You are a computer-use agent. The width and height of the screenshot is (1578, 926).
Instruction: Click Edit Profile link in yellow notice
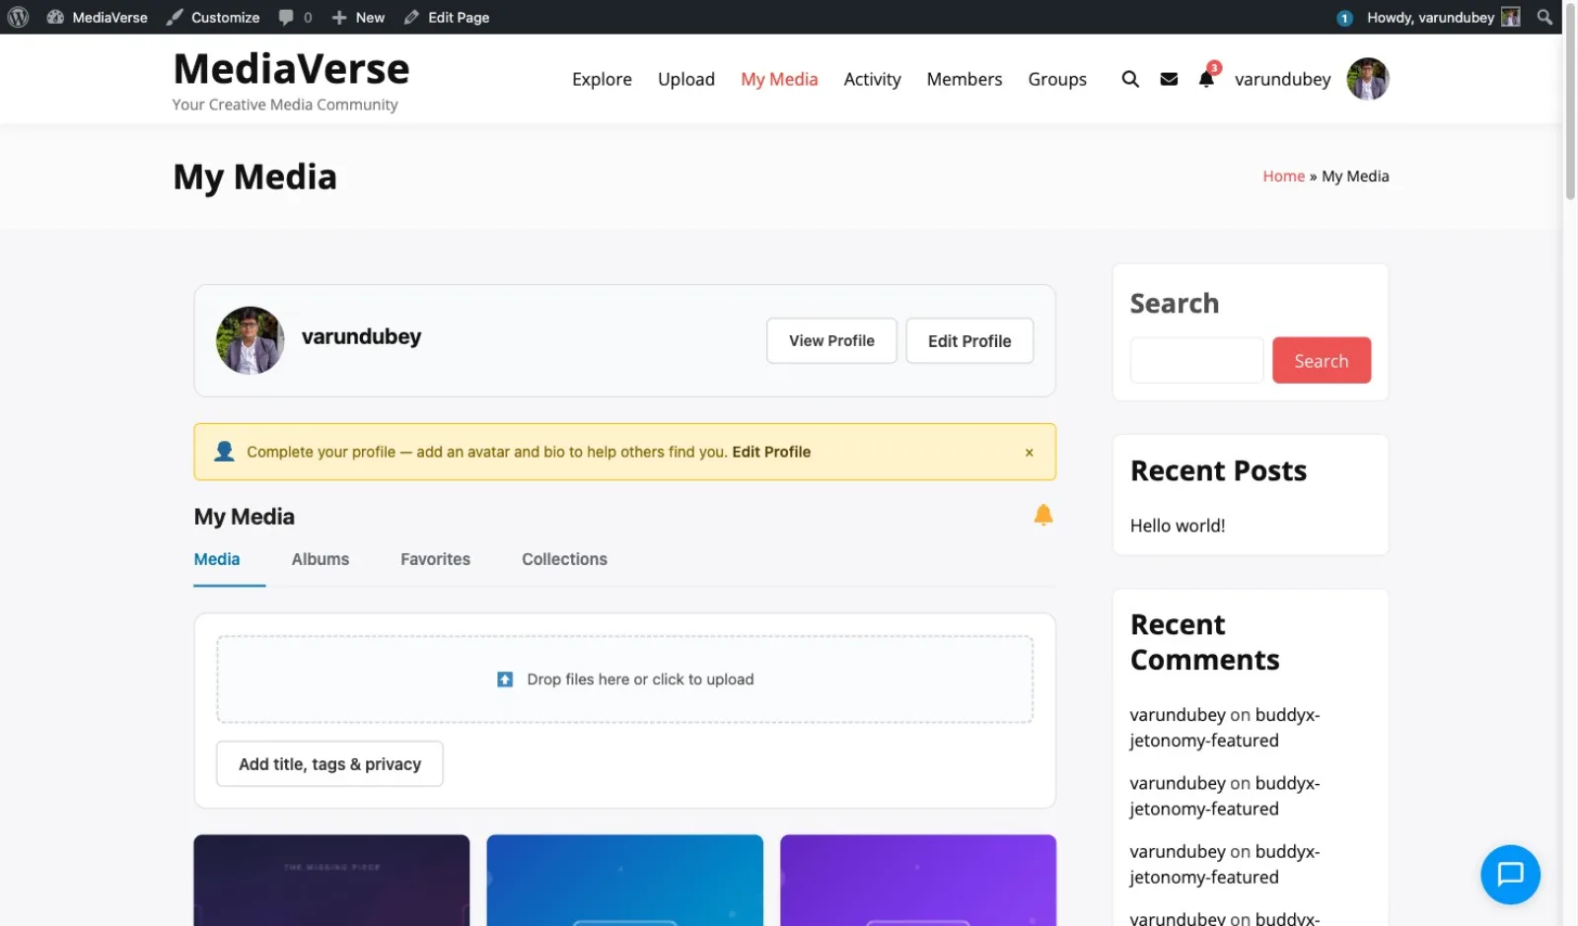[771, 452]
